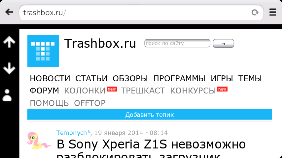
Task: Go back with the browser back arrow
Action: pos(9,13)
